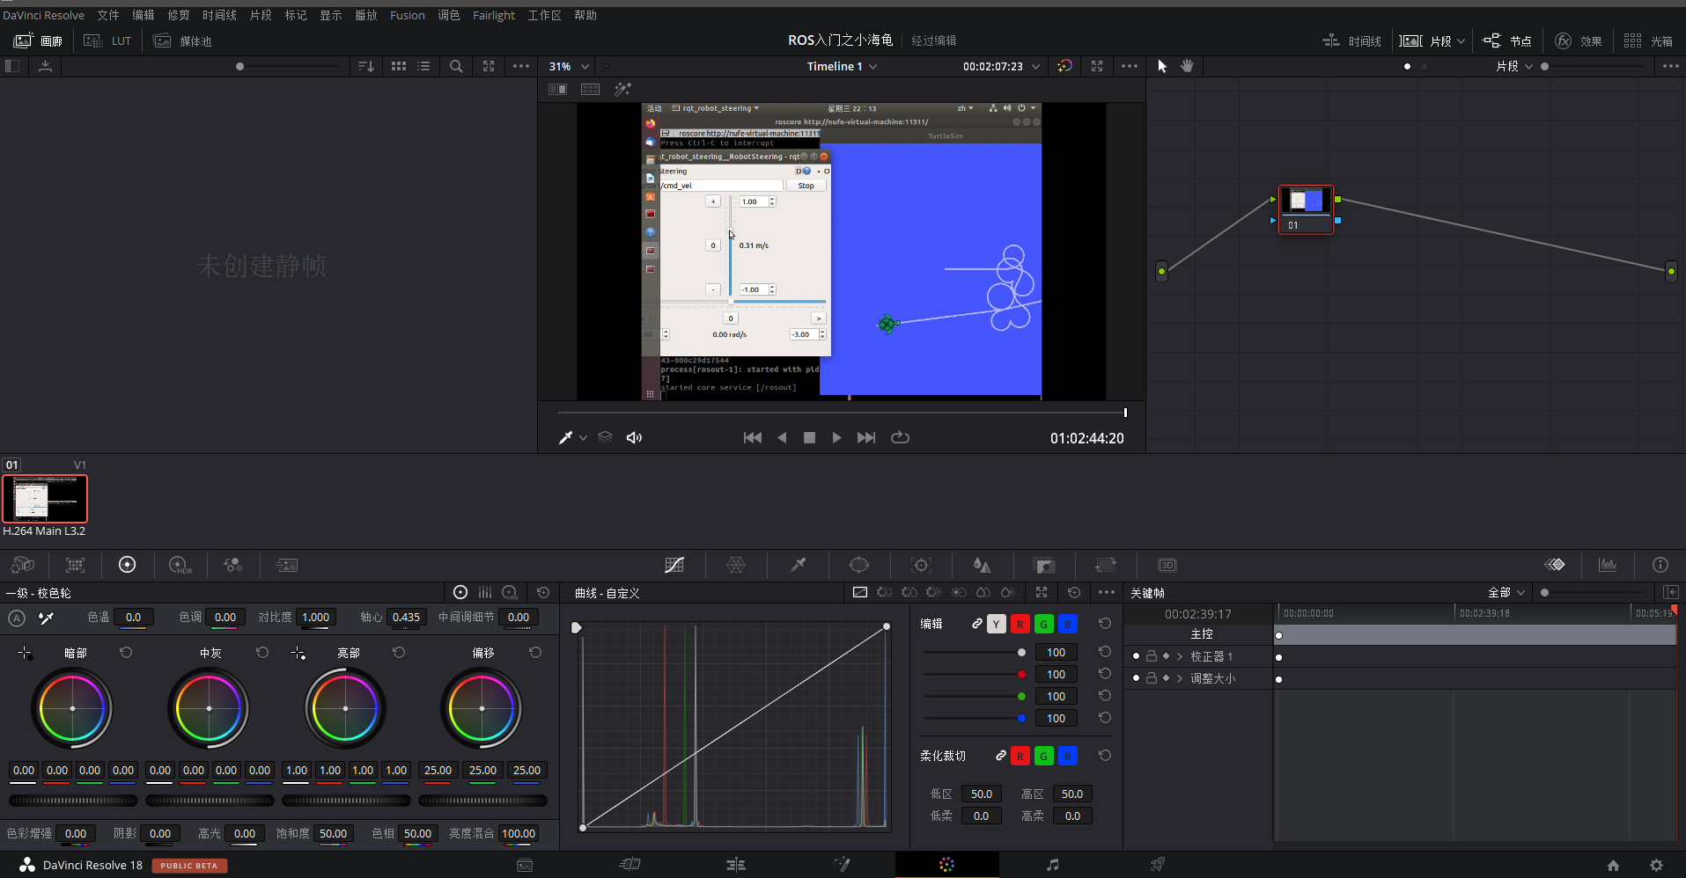Open the Keyframes palette icon
The height and width of the screenshot is (878, 1686).
[x=1555, y=565]
